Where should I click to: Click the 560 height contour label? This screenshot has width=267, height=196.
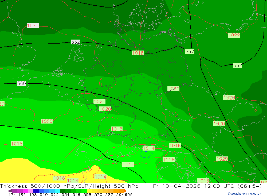click(22, 83)
